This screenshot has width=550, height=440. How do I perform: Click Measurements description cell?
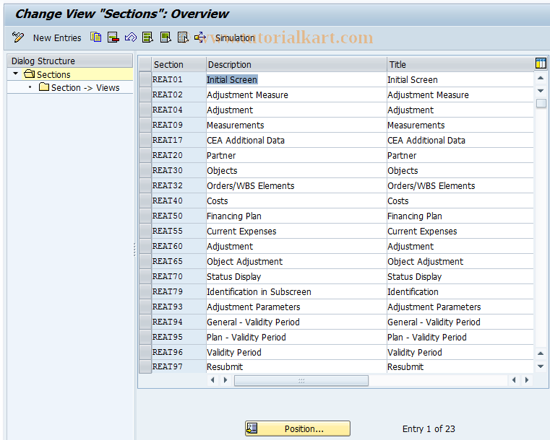pos(296,125)
